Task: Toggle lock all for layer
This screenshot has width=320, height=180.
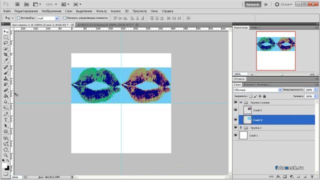Action: pyautogui.click(x=264, y=96)
